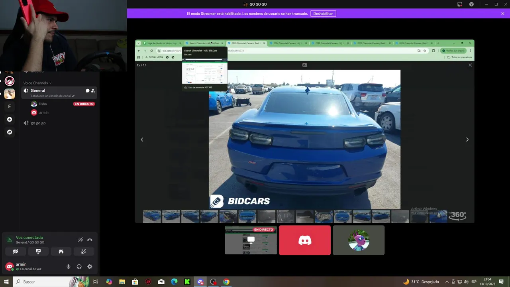Screen dimensions: 510x287
Task: Select first Camaro thumbnail in gallery strip
Action: 152,216
